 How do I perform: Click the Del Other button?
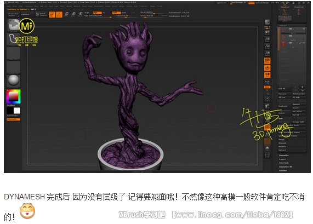(299, 111)
